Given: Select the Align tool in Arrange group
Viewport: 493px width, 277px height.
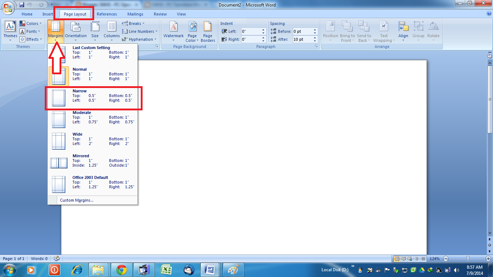Looking at the screenshot, I should [x=403, y=31].
